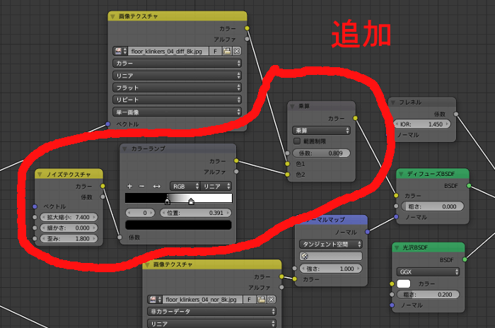Click the カラー output socket of 乗算 node
The image size is (495, 328).
pos(356,118)
